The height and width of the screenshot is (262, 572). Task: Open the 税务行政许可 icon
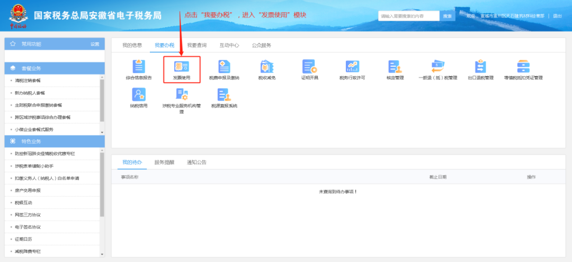[352, 66]
